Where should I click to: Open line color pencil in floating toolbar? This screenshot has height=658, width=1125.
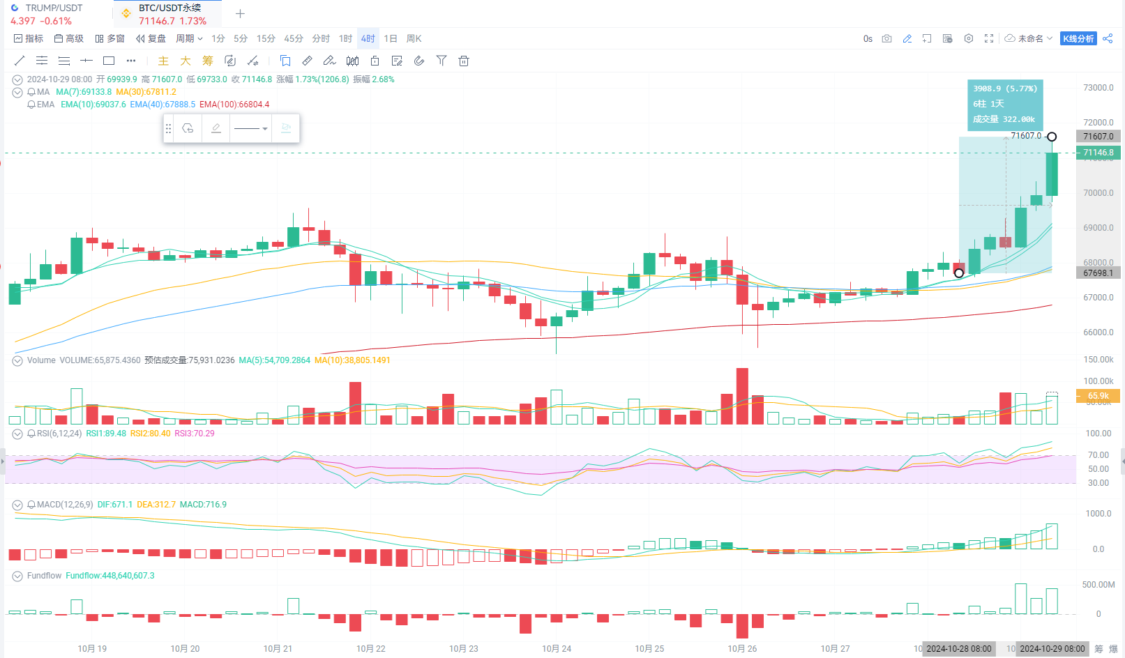click(216, 128)
